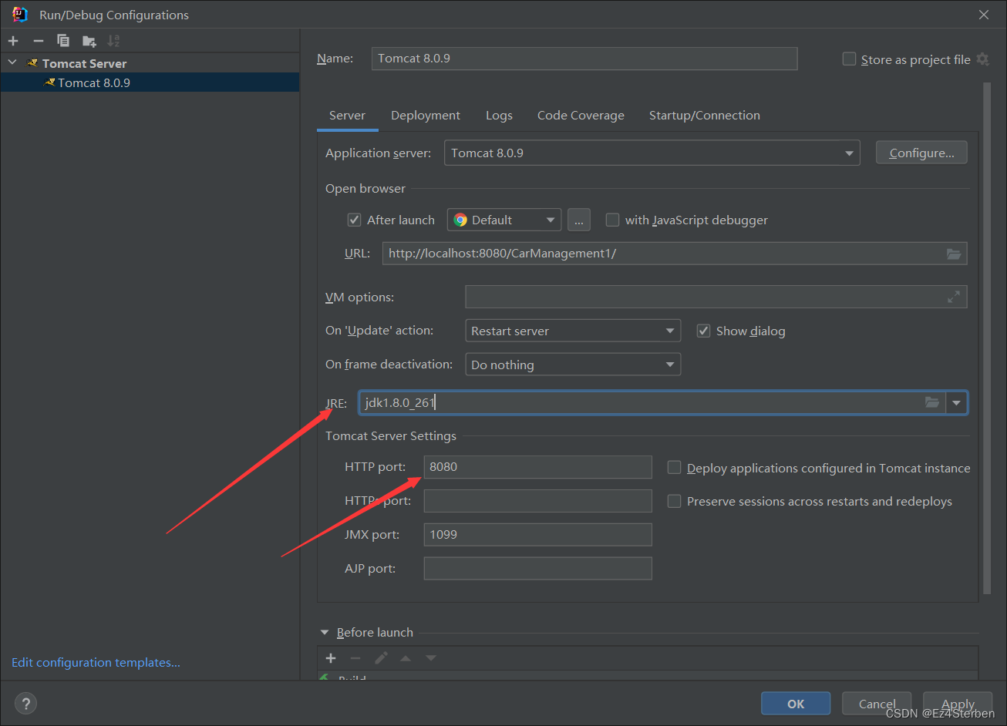This screenshot has width=1007, height=726.
Task: Remove Before launch task
Action: pyautogui.click(x=355, y=658)
